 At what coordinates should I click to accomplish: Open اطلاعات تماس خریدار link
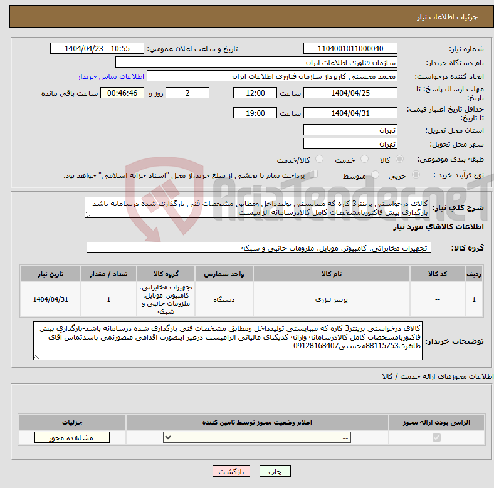point(111,76)
